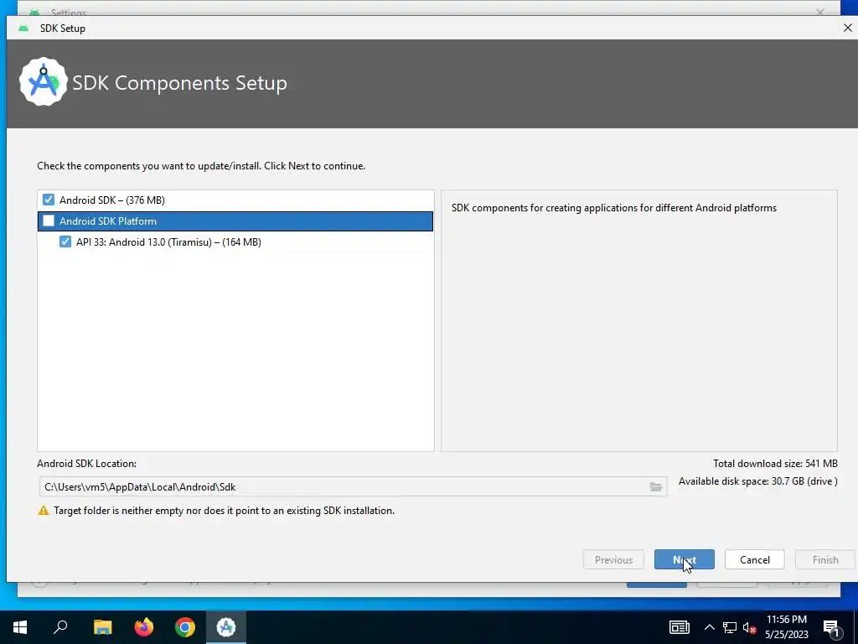
Task: Click the SDK components description text
Action: [614, 208]
